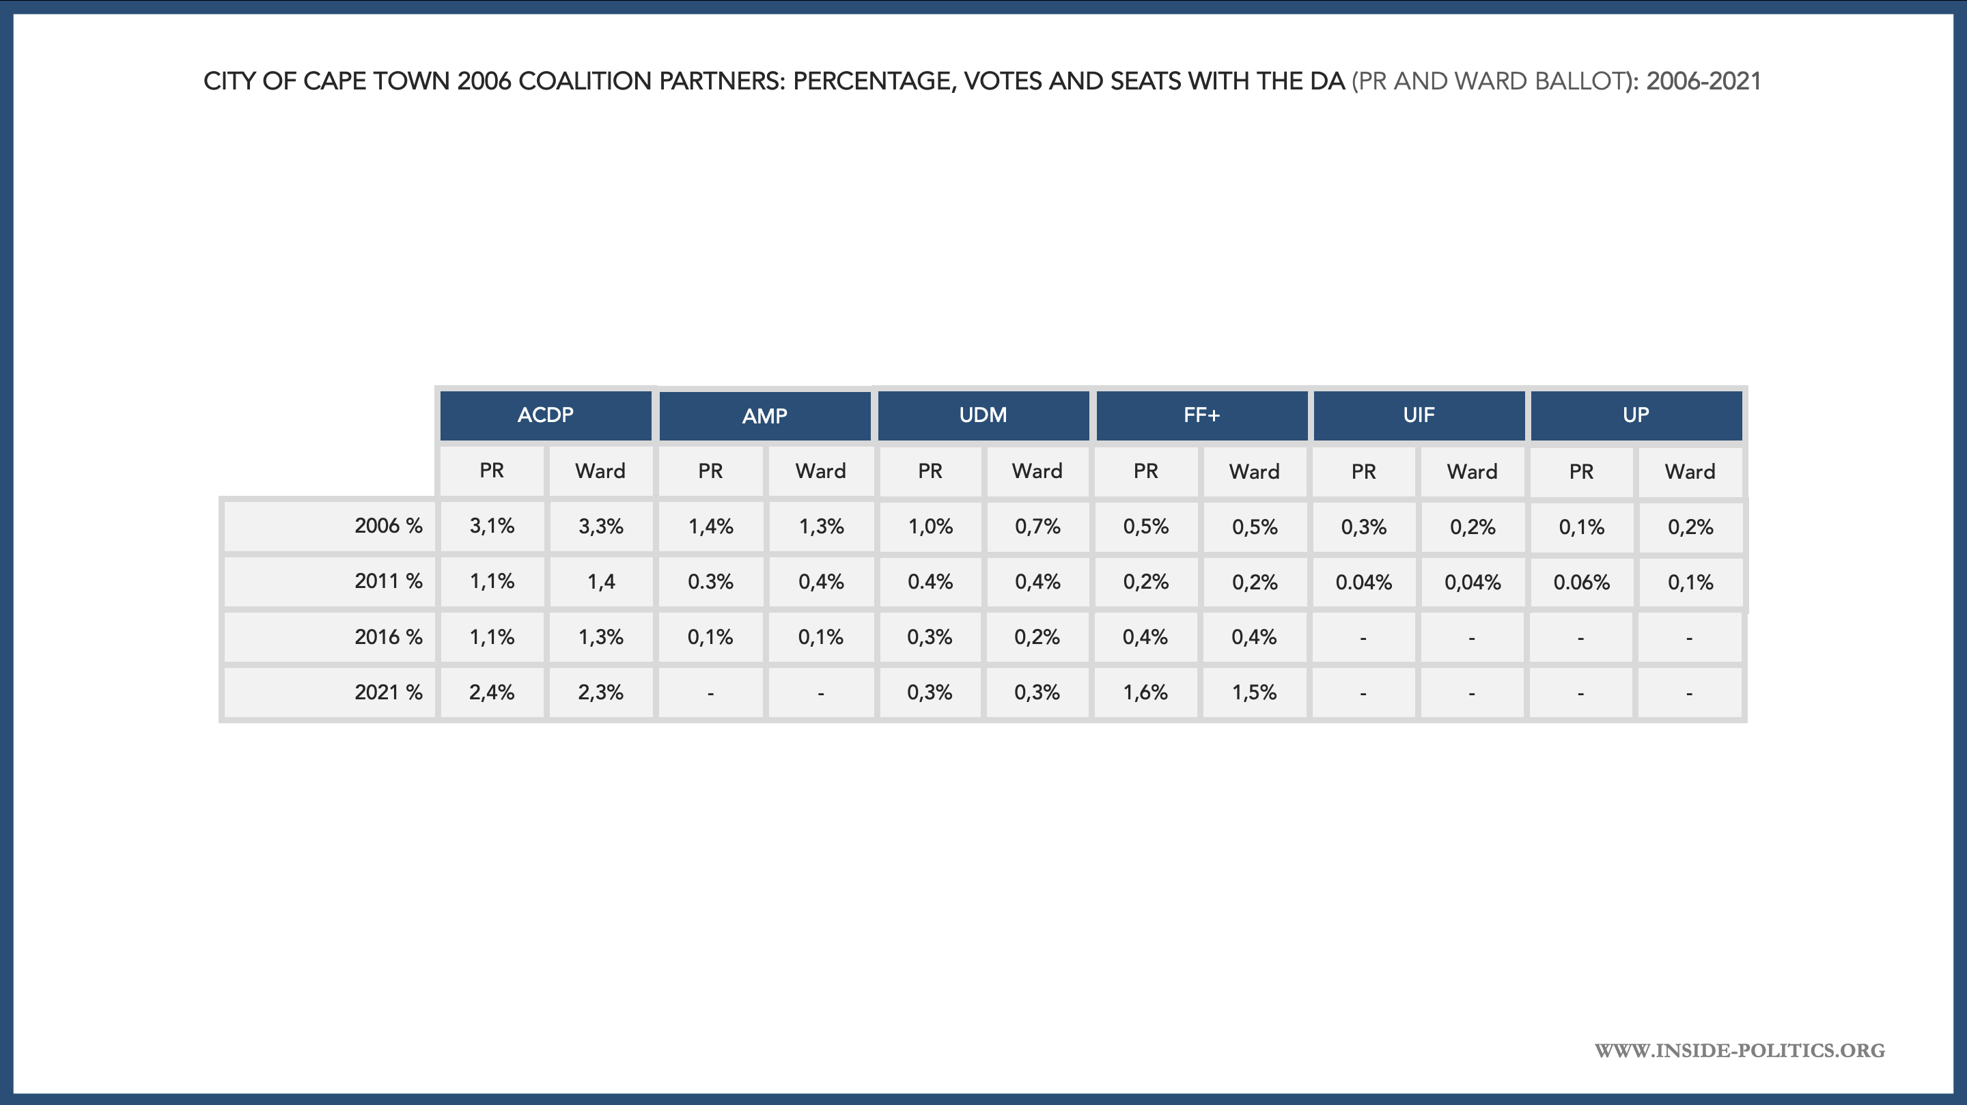The height and width of the screenshot is (1105, 1967).
Task: Select the 1,5% cell under FF+ Ward
Action: [1254, 693]
